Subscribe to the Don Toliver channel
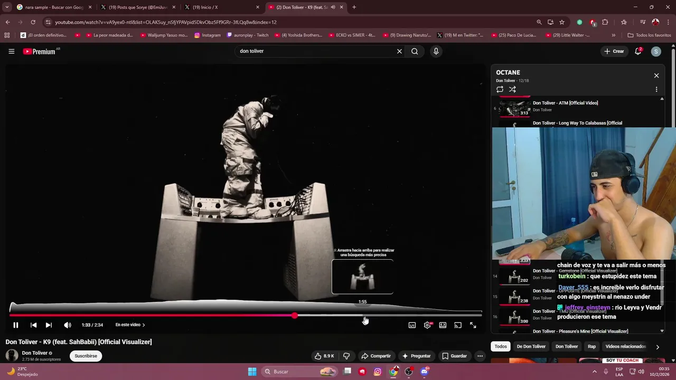676x380 pixels. tap(86, 356)
